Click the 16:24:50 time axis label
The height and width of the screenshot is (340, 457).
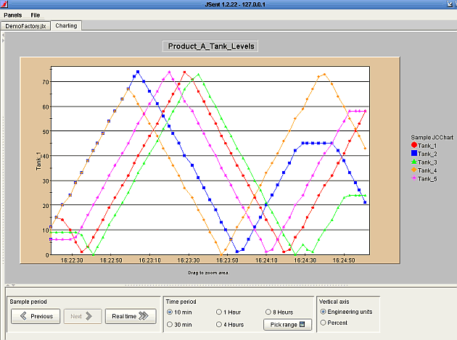pyautogui.click(x=344, y=260)
